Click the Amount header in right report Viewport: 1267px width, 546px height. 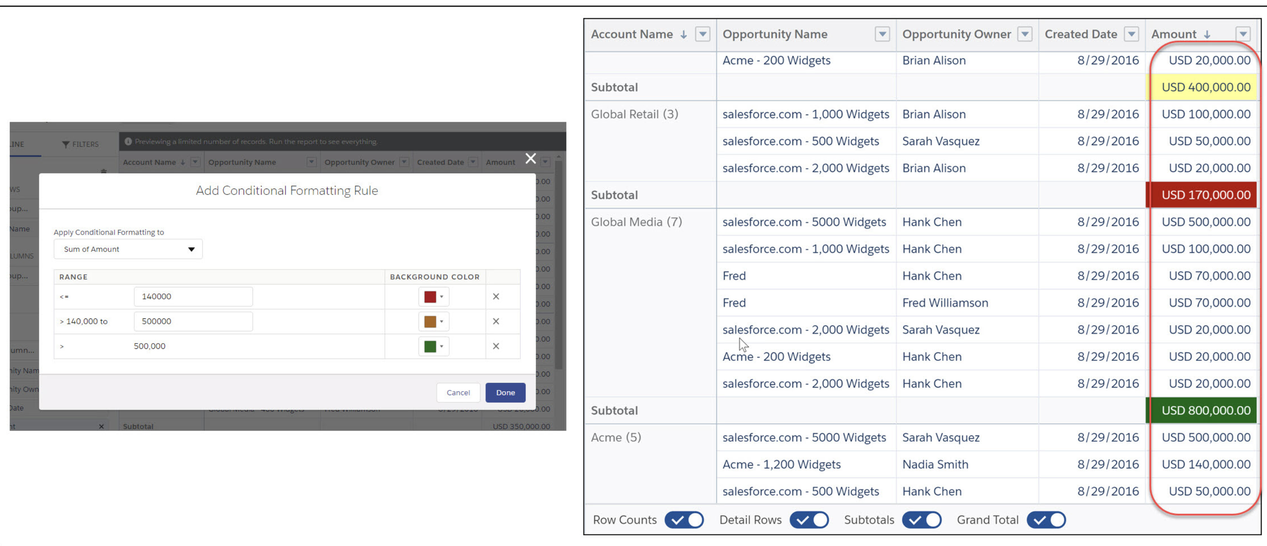pos(1174,34)
